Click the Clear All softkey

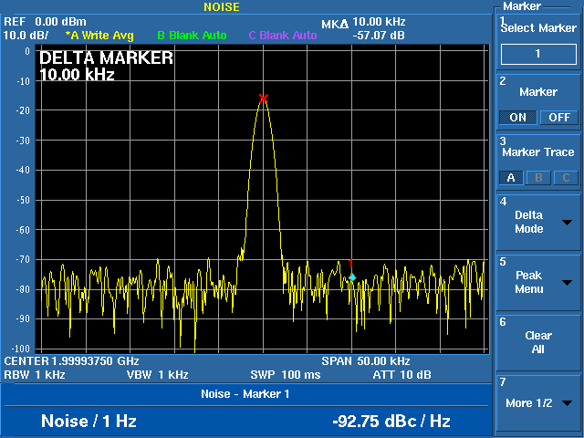click(x=538, y=343)
